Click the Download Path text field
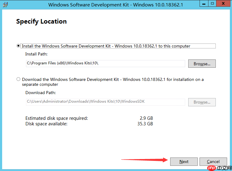This screenshot has height=171, width=232. tap(106, 102)
